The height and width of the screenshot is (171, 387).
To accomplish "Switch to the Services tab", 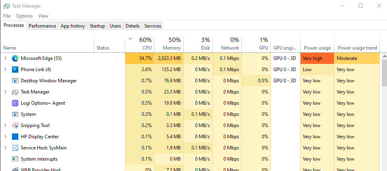I will tap(153, 26).
